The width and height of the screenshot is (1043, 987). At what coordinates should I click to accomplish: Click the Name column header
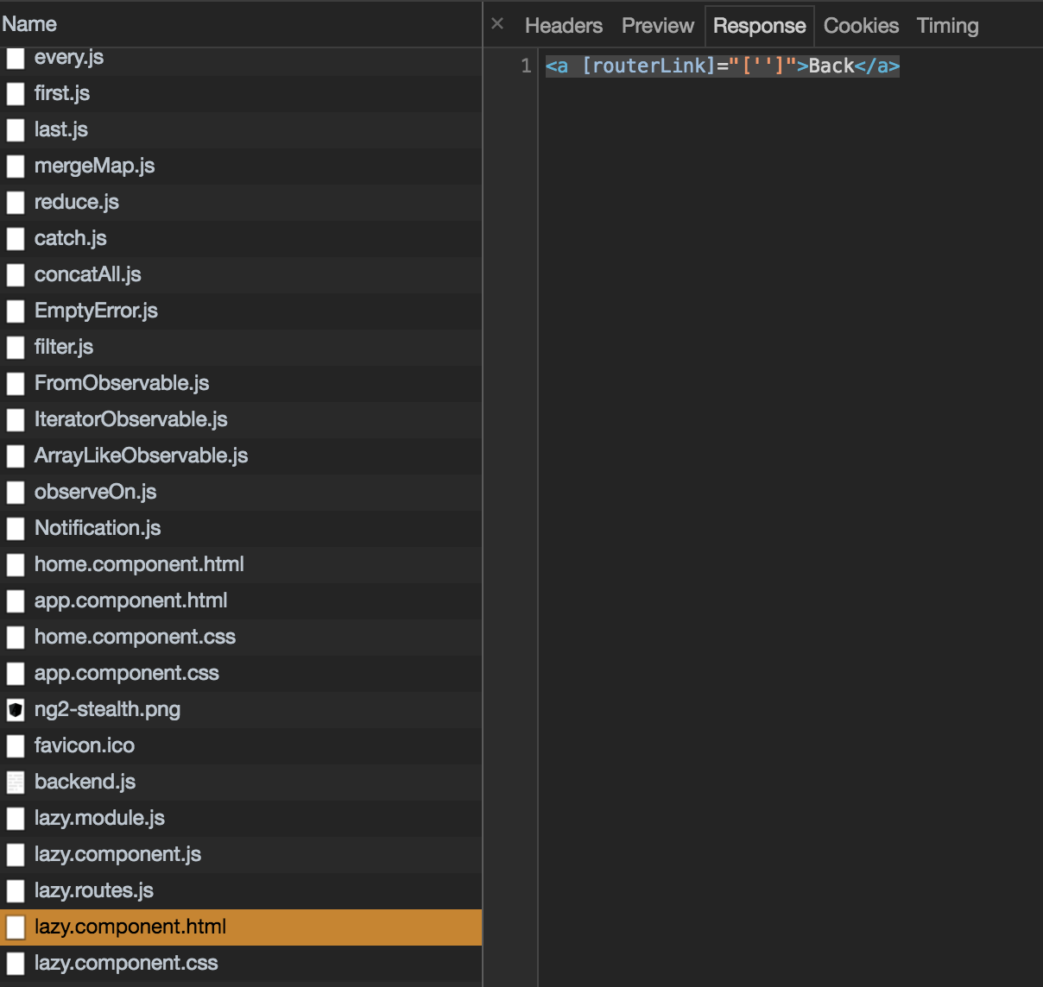click(241, 24)
